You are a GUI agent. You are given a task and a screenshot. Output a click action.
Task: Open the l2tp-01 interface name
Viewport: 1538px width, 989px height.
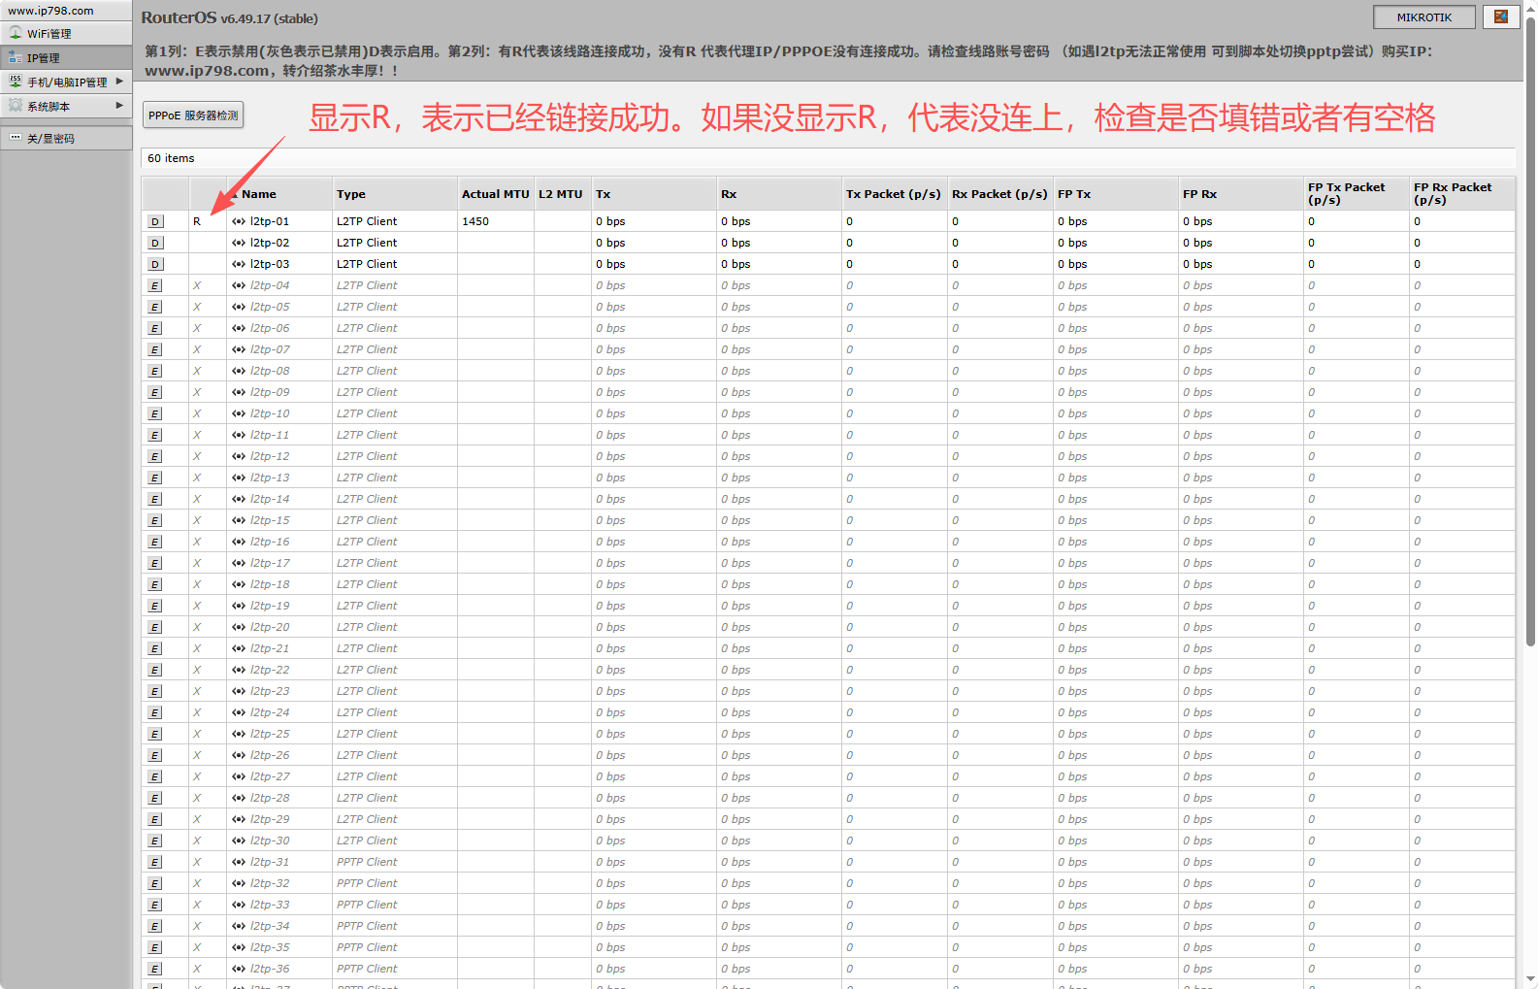tap(270, 221)
